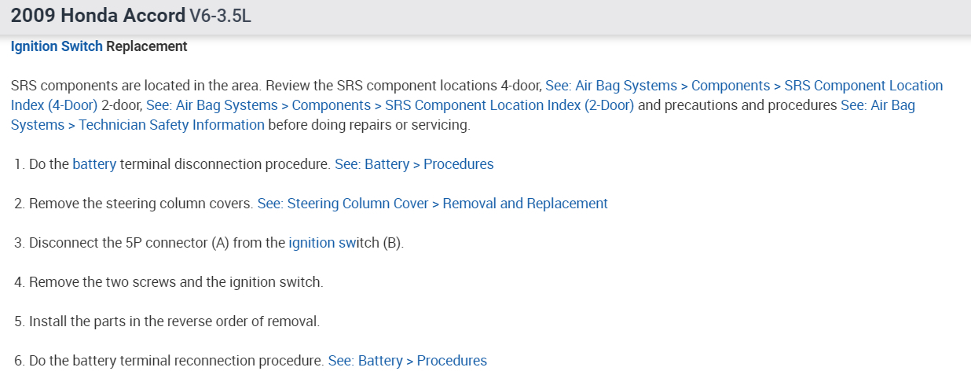The width and height of the screenshot is (971, 382).
Task: Click step 4 text about two screws
Action: click(176, 282)
